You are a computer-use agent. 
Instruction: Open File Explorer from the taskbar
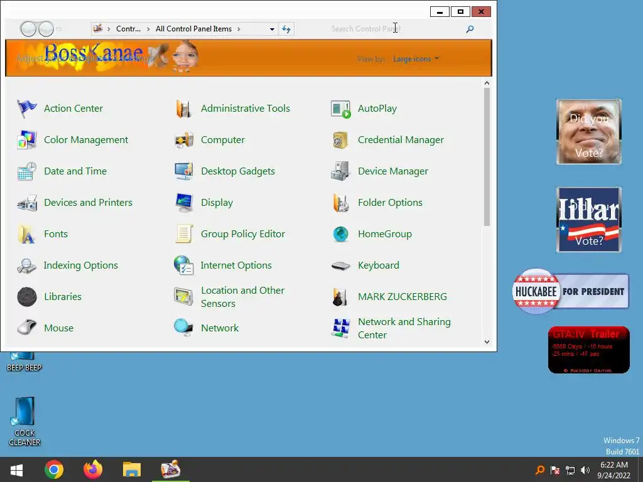pos(132,469)
